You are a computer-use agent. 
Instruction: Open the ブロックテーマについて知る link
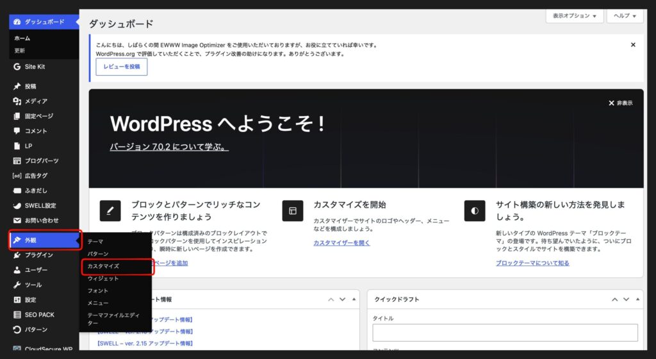(x=532, y=263)
